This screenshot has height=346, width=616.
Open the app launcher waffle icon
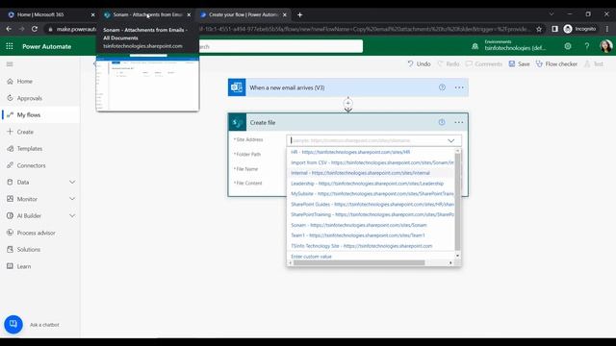(x=10, y=46)
